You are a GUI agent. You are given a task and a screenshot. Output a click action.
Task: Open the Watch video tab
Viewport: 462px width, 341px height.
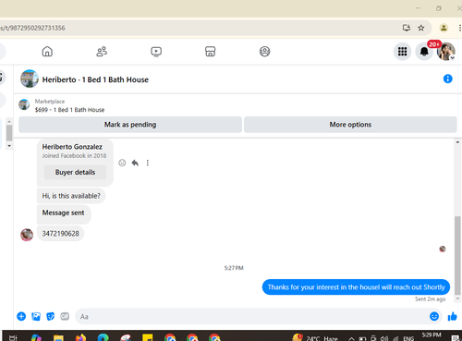(x=156, y=52)
